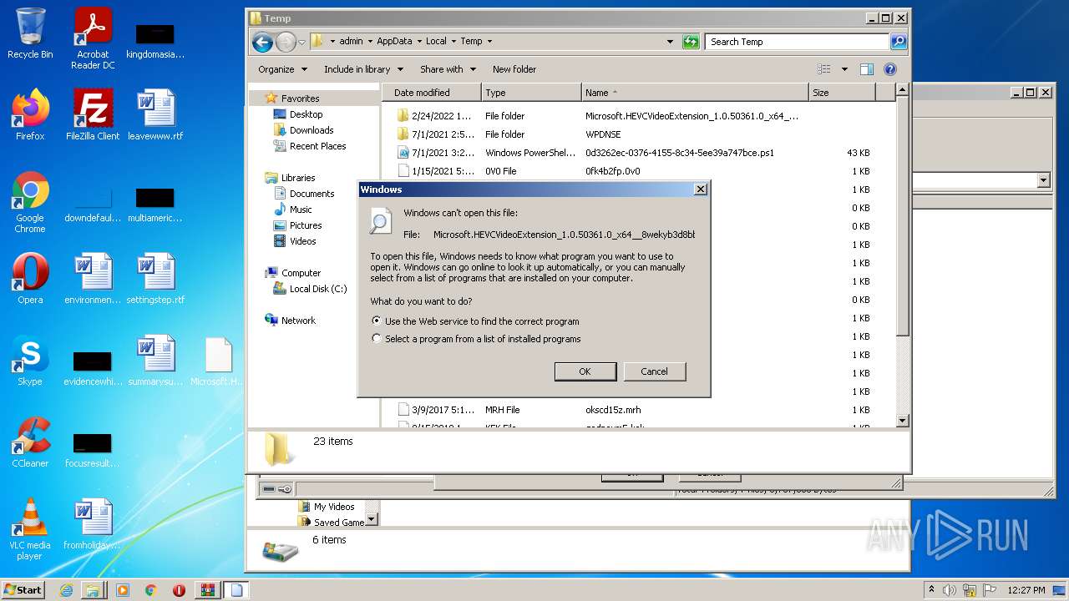The width and height of the screenshot is (1069, 601).
Task: Open VLC media player shortcut
Action: coord(30,529)
